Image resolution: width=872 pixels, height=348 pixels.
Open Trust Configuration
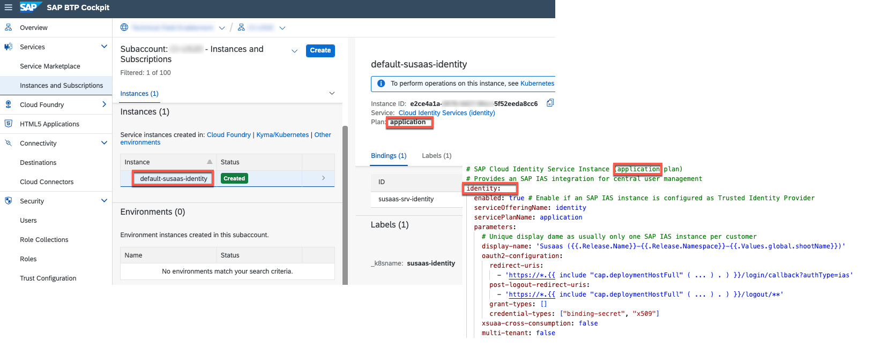click(x=48, y=278)
